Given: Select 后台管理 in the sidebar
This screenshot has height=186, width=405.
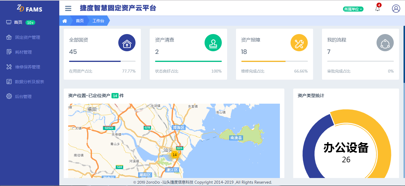Looking at the screenshot, I should click(23, 97).
